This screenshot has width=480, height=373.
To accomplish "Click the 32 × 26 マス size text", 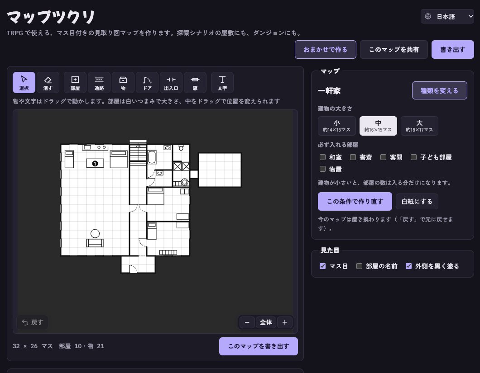I will pyautogui.click(x=33, y=346).
